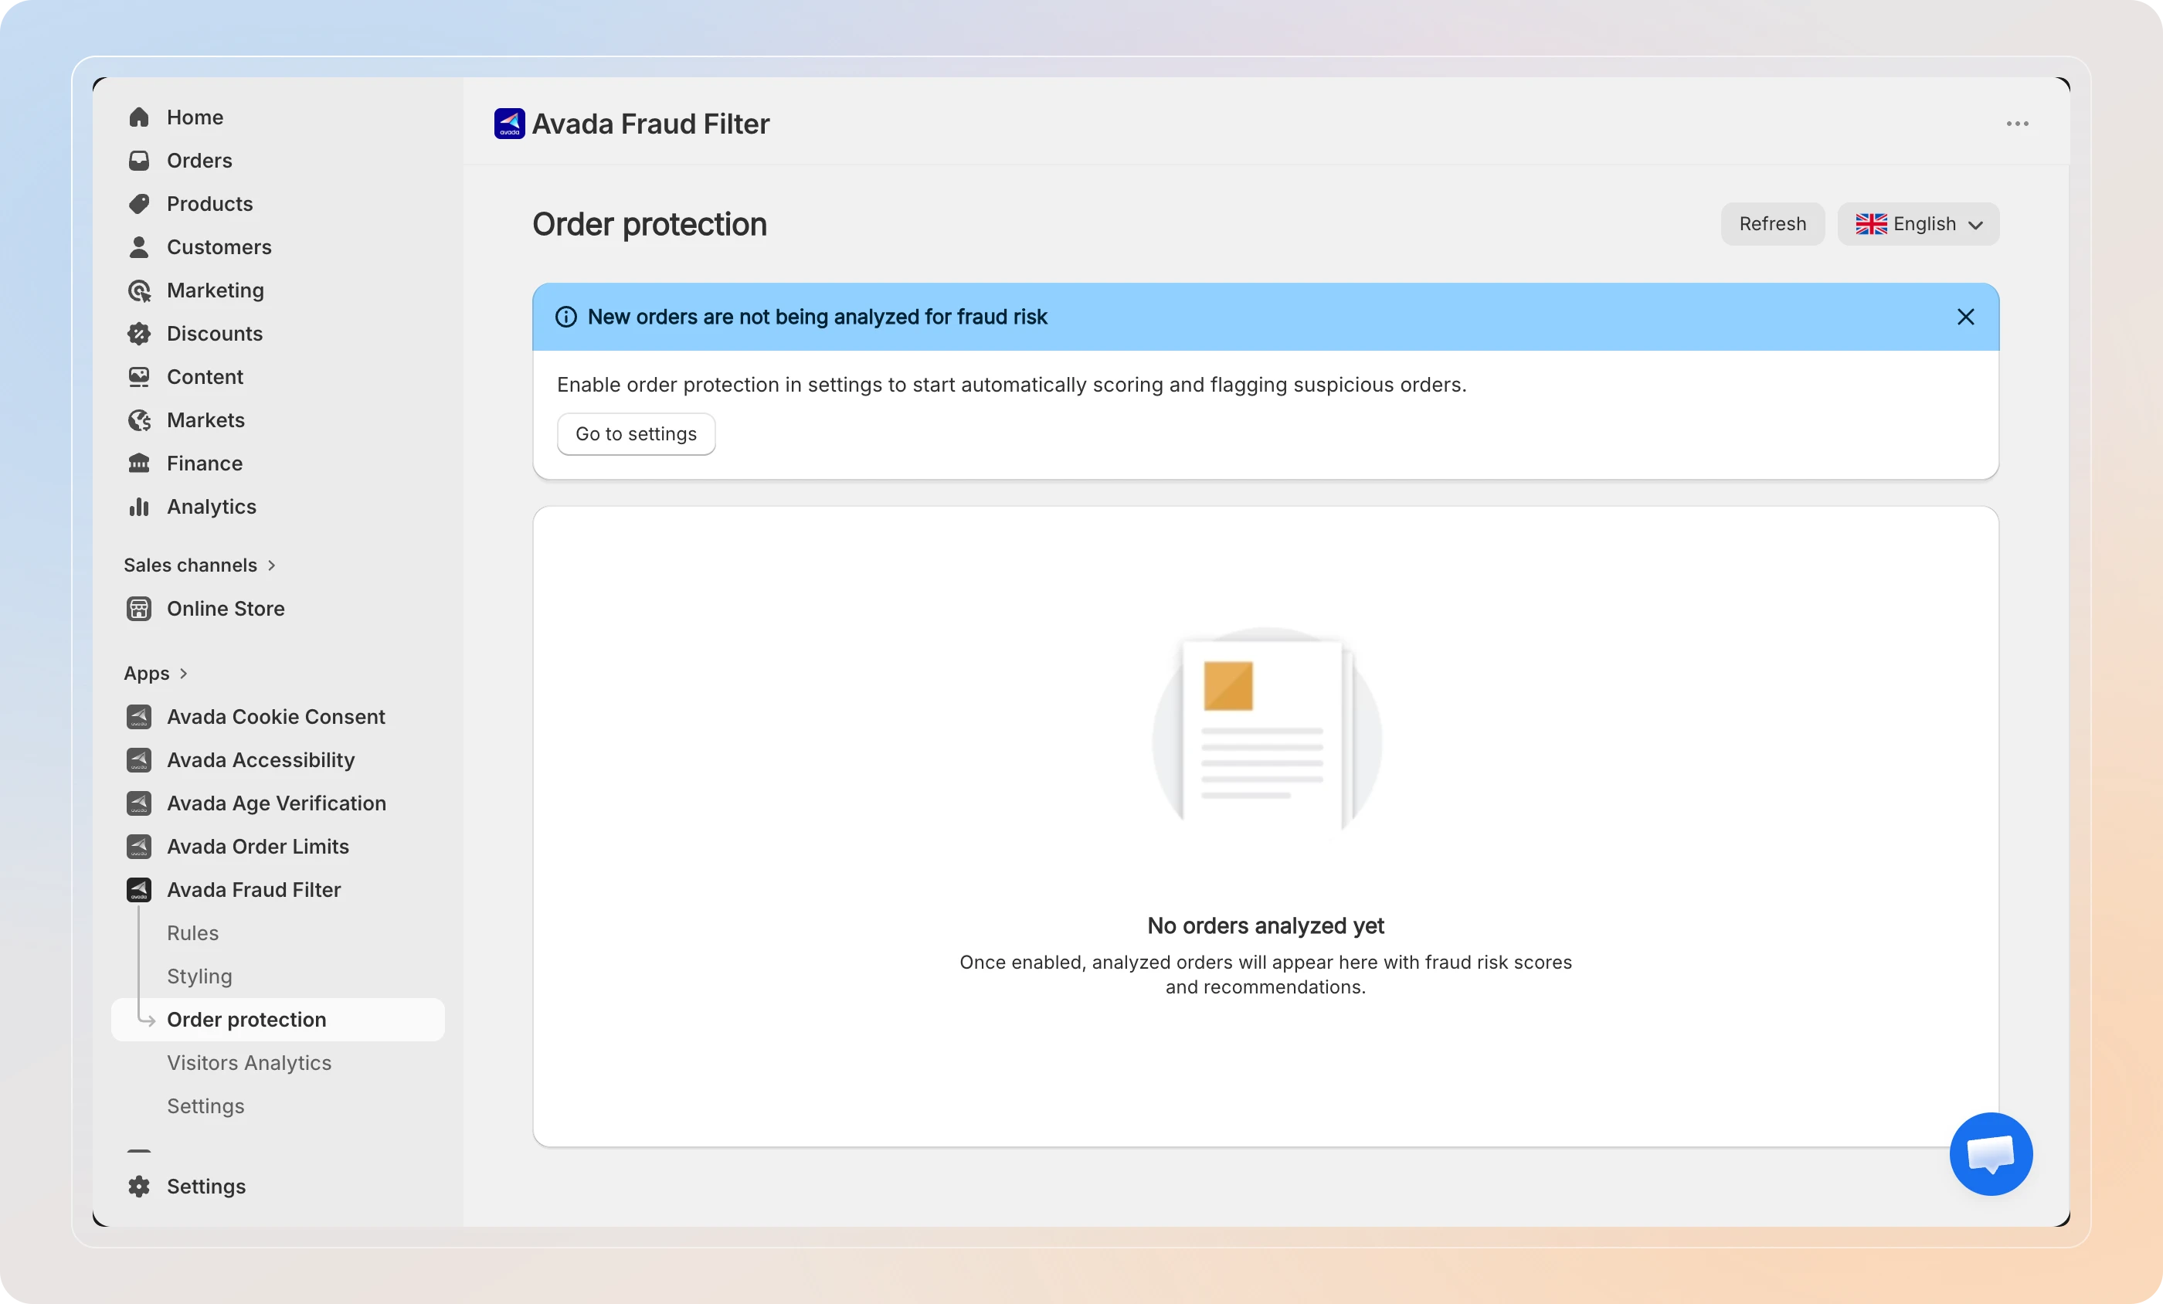Image resolution: width=2163 pixels, height=1304 pixels.
Task: Click the Markets globe icon
Action: point(139,419)
